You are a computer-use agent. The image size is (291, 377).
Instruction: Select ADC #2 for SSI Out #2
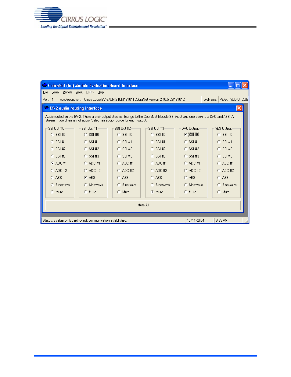126,171
